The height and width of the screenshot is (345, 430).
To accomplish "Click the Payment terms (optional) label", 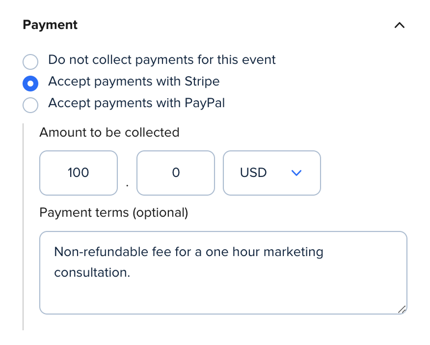I will 113,212.
